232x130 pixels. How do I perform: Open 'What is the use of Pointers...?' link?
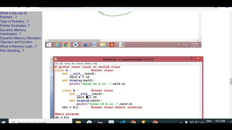[13, 15]
